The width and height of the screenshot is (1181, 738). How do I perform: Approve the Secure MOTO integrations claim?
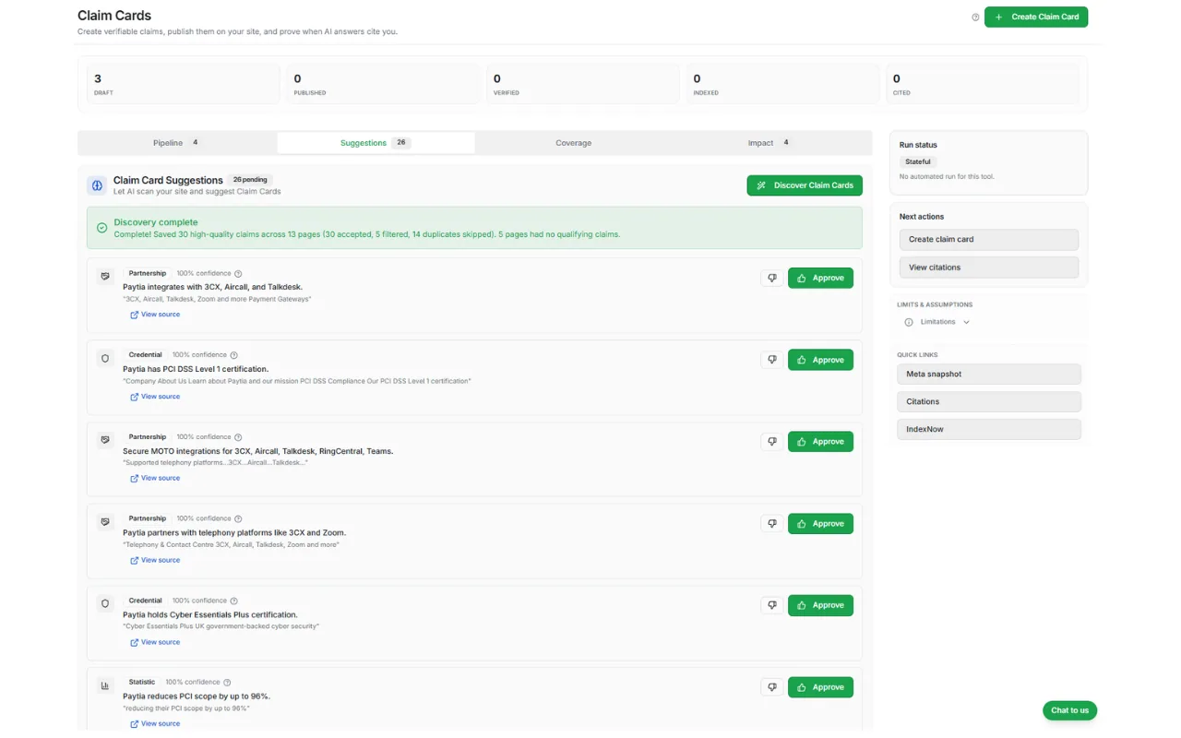pyautogui.click(x=820, y=442)
